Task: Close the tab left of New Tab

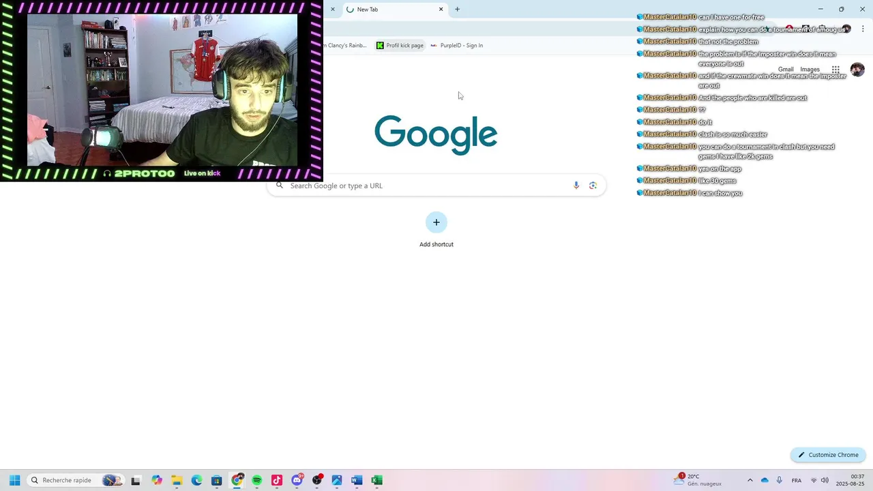Action: (x=333, y=10)
